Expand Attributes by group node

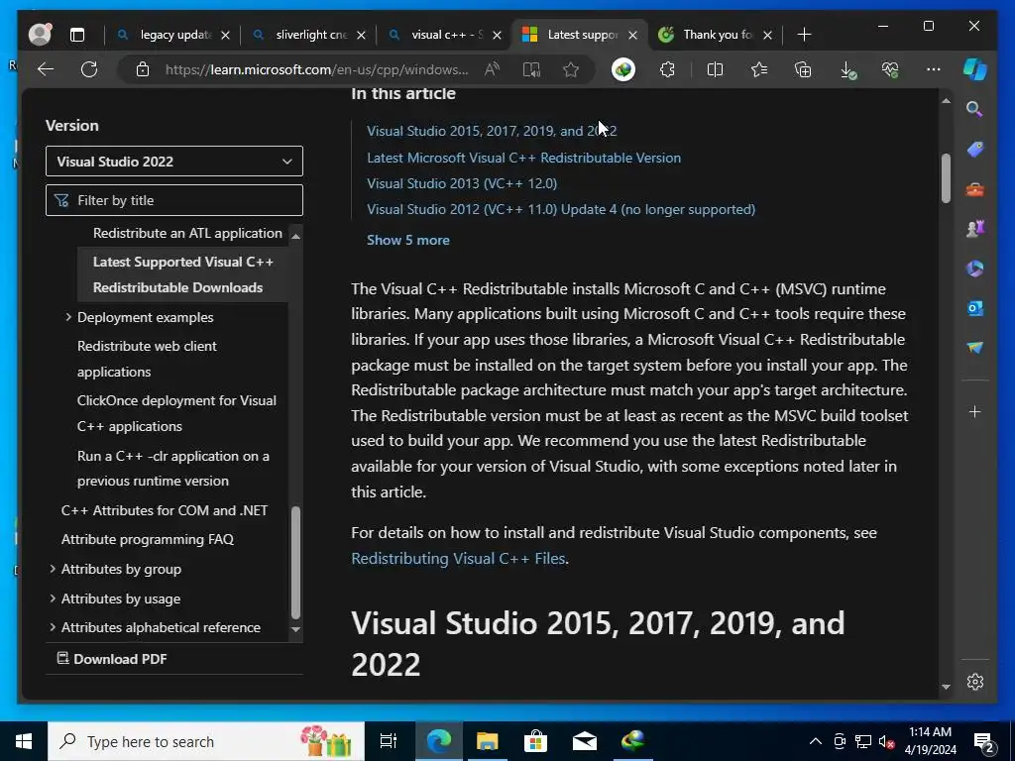(x=53, y=569)
